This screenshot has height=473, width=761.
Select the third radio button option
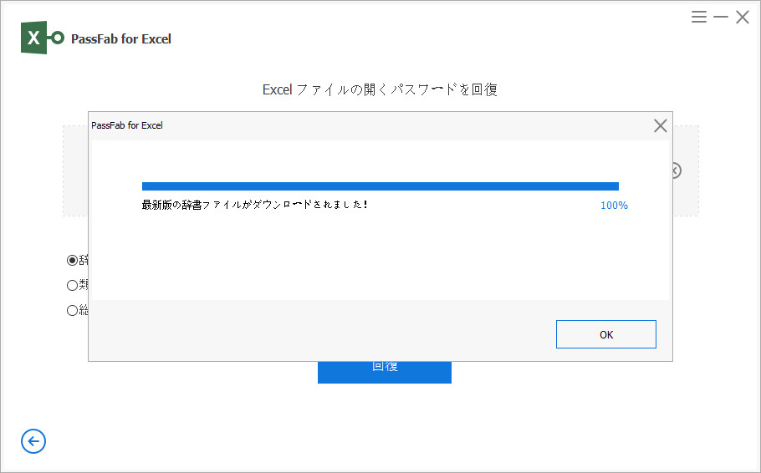point(72,310)
